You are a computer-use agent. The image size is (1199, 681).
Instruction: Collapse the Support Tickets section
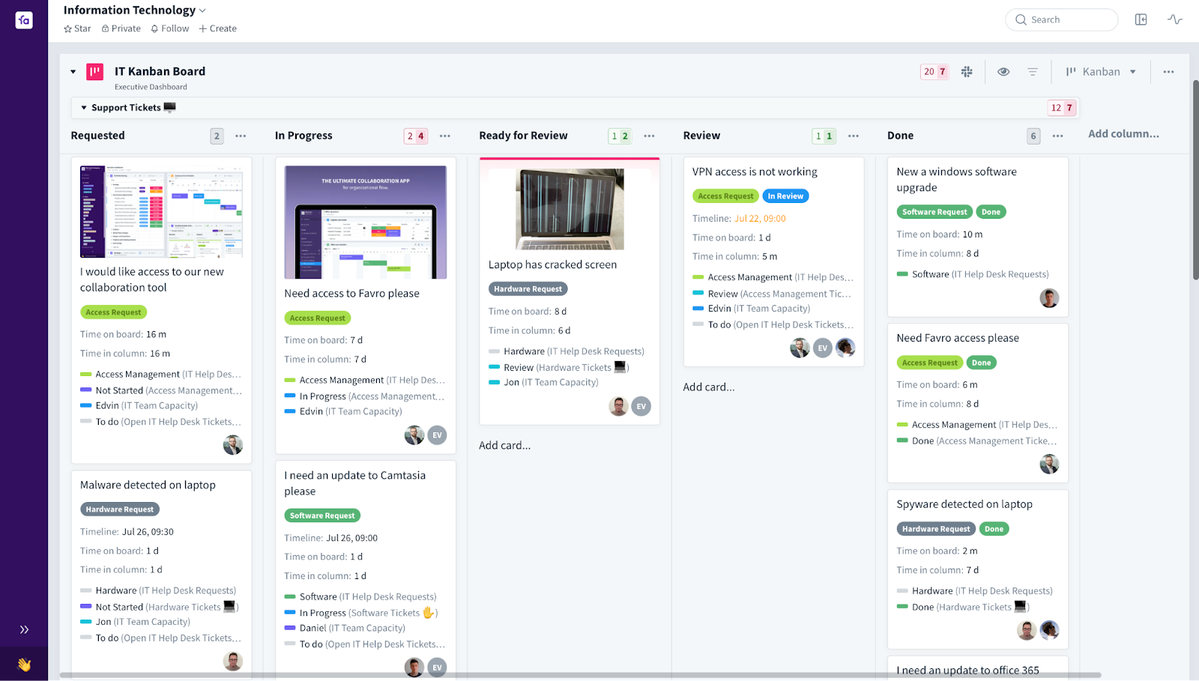84,108
